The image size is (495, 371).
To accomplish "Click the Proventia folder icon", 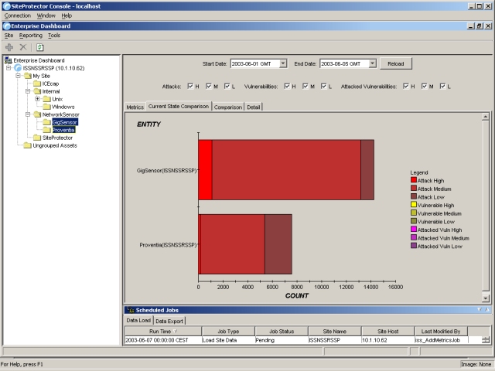I will pyautogui.click(x=46, y=130).
